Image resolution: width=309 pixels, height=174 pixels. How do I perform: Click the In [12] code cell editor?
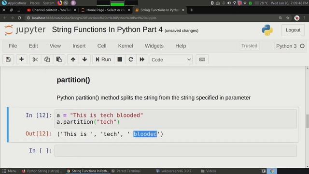175,118
